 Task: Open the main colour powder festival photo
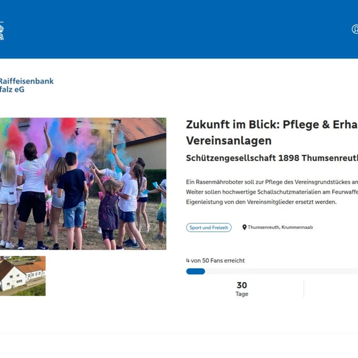(x=83, y=184)
